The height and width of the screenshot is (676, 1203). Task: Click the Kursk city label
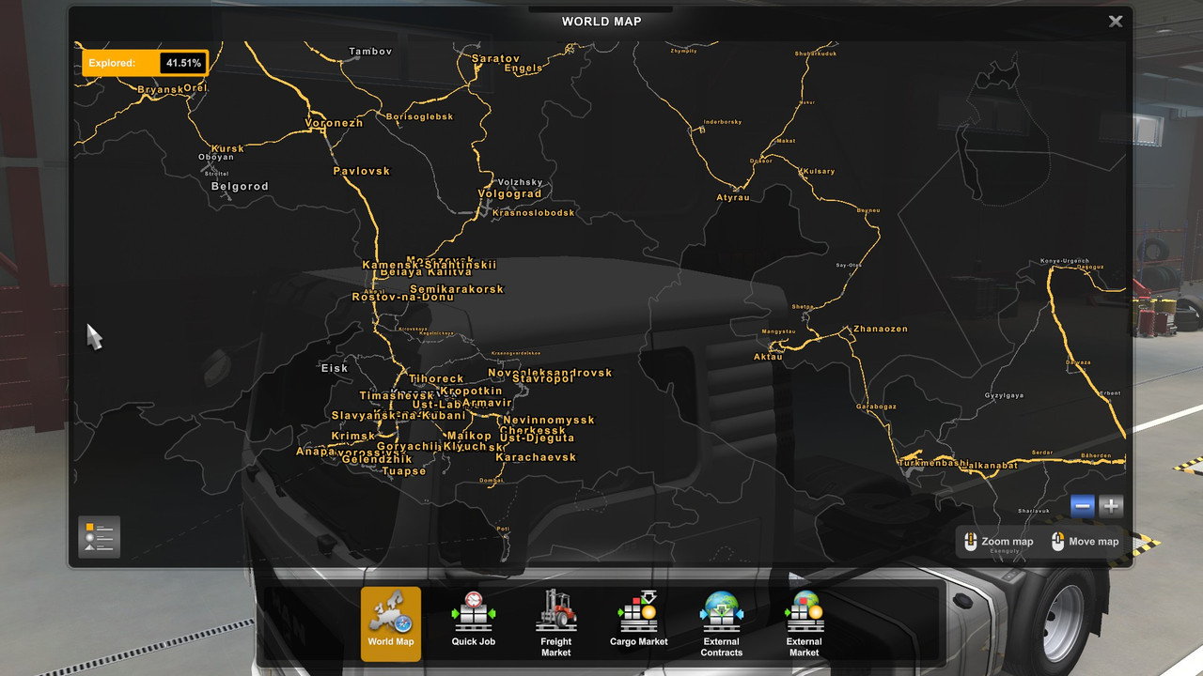pyautogui.click(x=227, y=149)
